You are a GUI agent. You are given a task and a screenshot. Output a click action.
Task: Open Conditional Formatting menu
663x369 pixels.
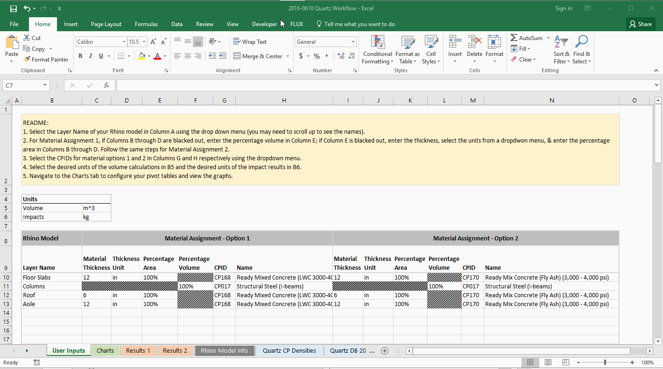pos(378,49)
